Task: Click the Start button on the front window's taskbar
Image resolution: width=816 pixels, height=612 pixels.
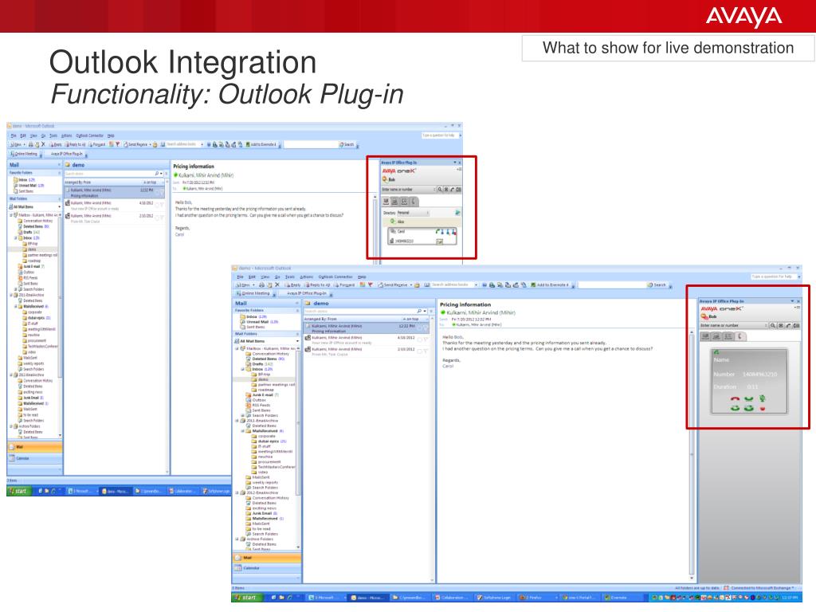Action: coord(245,598)
